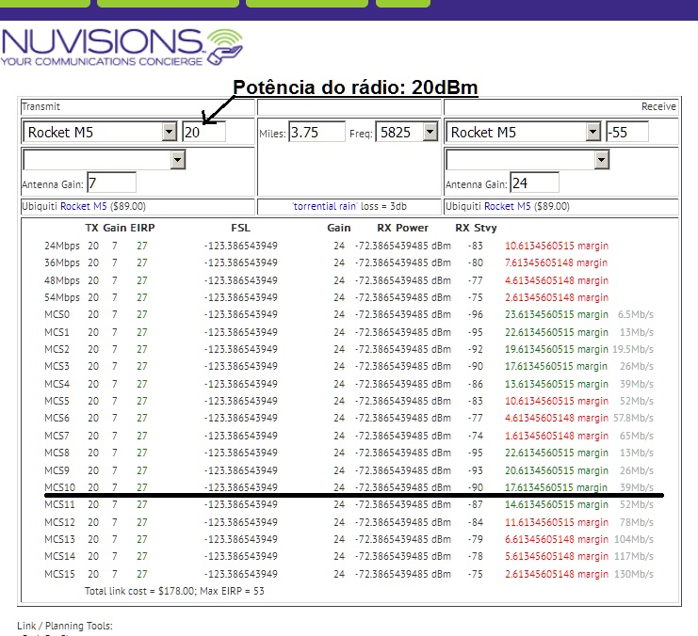The height and width of the screenshot is (636, 698).
Task: Select the 24Mbps row label
Action: pos(62,246)
